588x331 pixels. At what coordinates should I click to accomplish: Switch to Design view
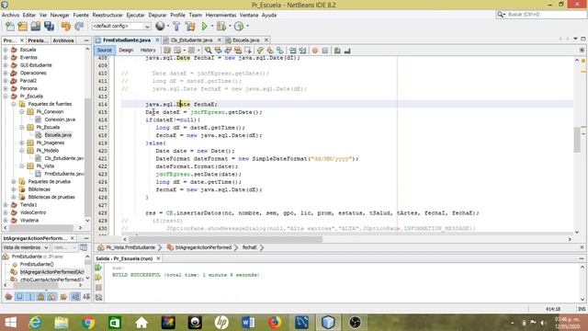126,51
